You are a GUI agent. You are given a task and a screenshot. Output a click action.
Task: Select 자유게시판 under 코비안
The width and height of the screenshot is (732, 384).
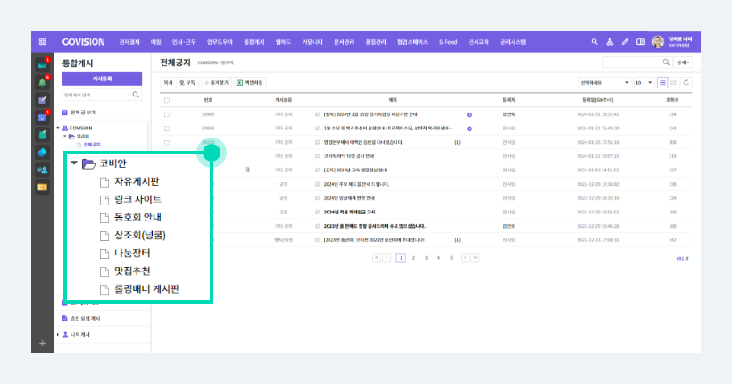(137, 181)
